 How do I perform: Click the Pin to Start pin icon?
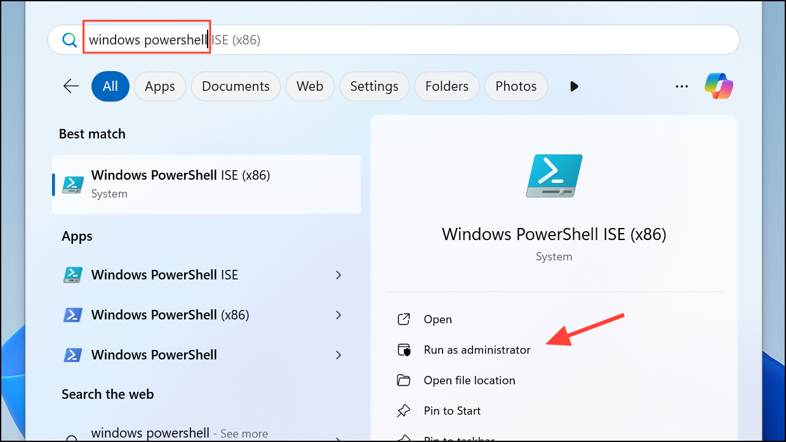(403, 411)
